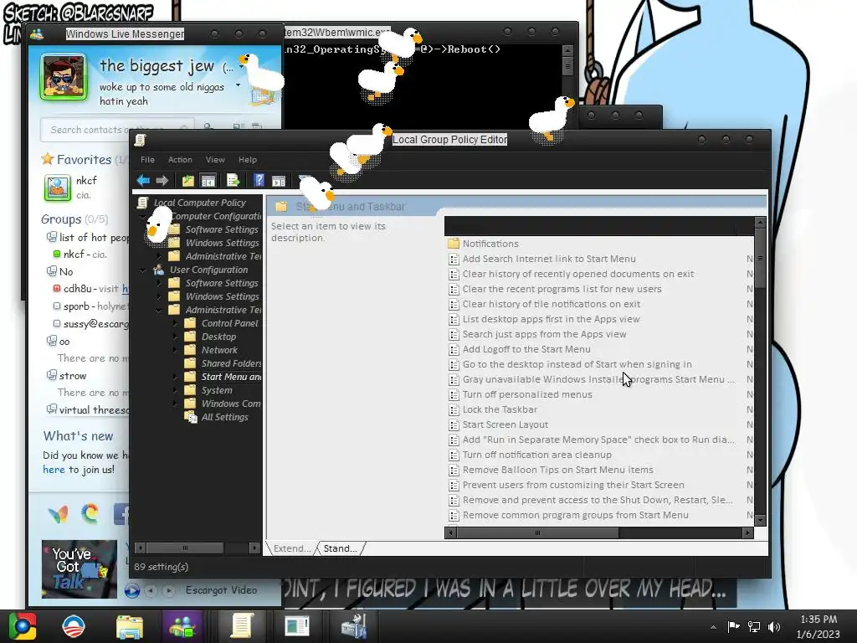The image size is (857, 643).
Task: Click policy icon beside Lock the Taskbar
Action: [x=453, y=409]
